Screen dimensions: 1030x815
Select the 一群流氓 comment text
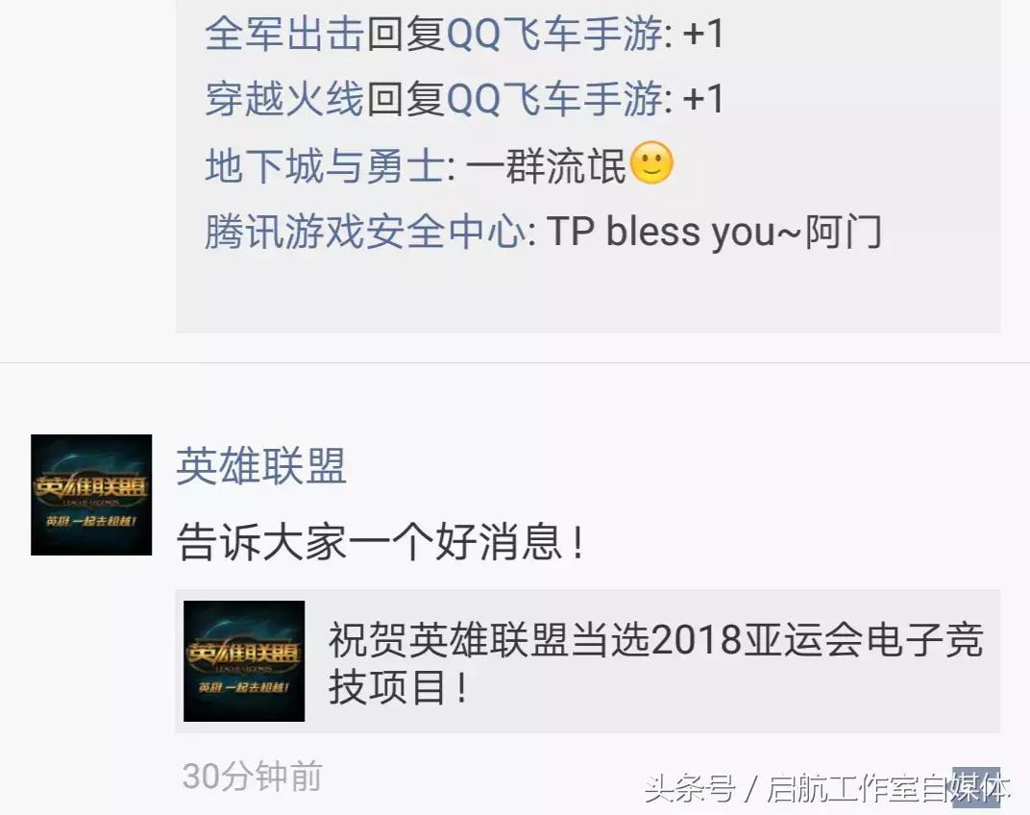[547, 165]
